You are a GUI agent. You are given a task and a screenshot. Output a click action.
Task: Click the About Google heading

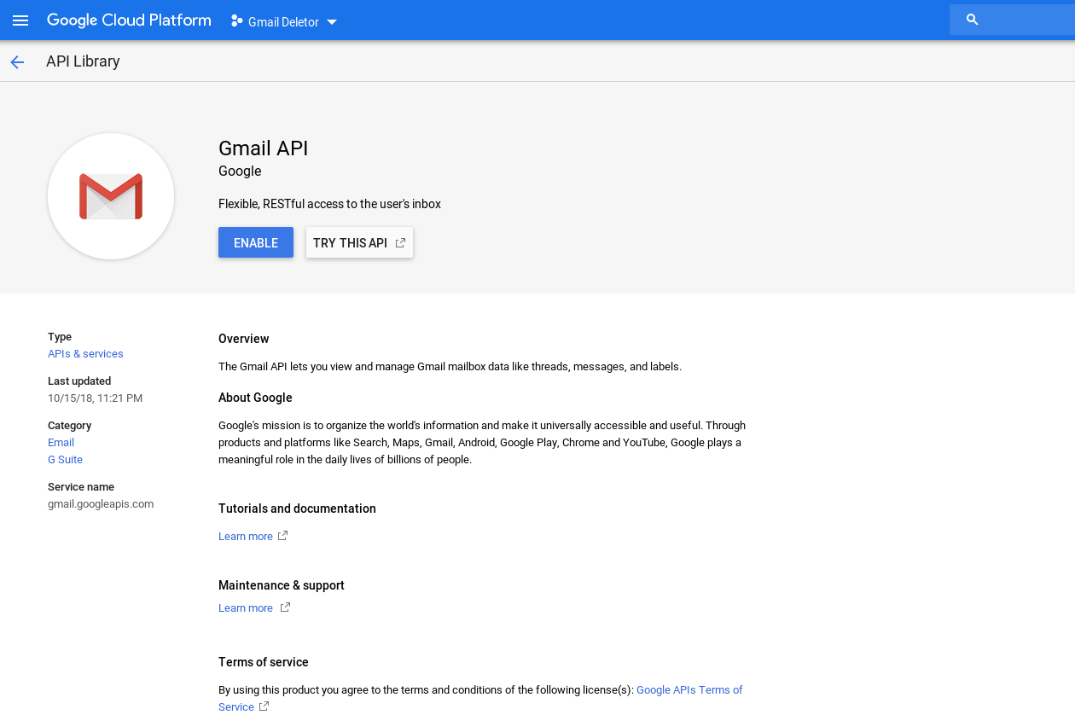[x=255, y=398]
